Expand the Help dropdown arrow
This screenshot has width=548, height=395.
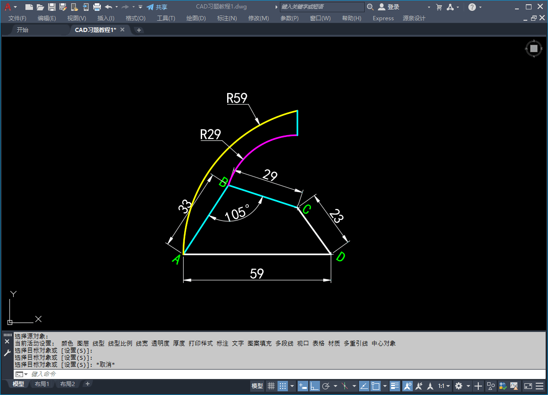tap(481, 7)
